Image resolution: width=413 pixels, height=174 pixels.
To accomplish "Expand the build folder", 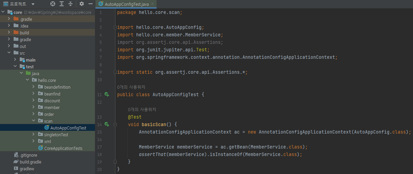I will (x=9, y=33).
